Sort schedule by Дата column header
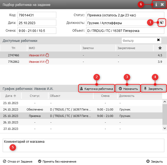Screen dimensions: 167x165 (11, 96)
